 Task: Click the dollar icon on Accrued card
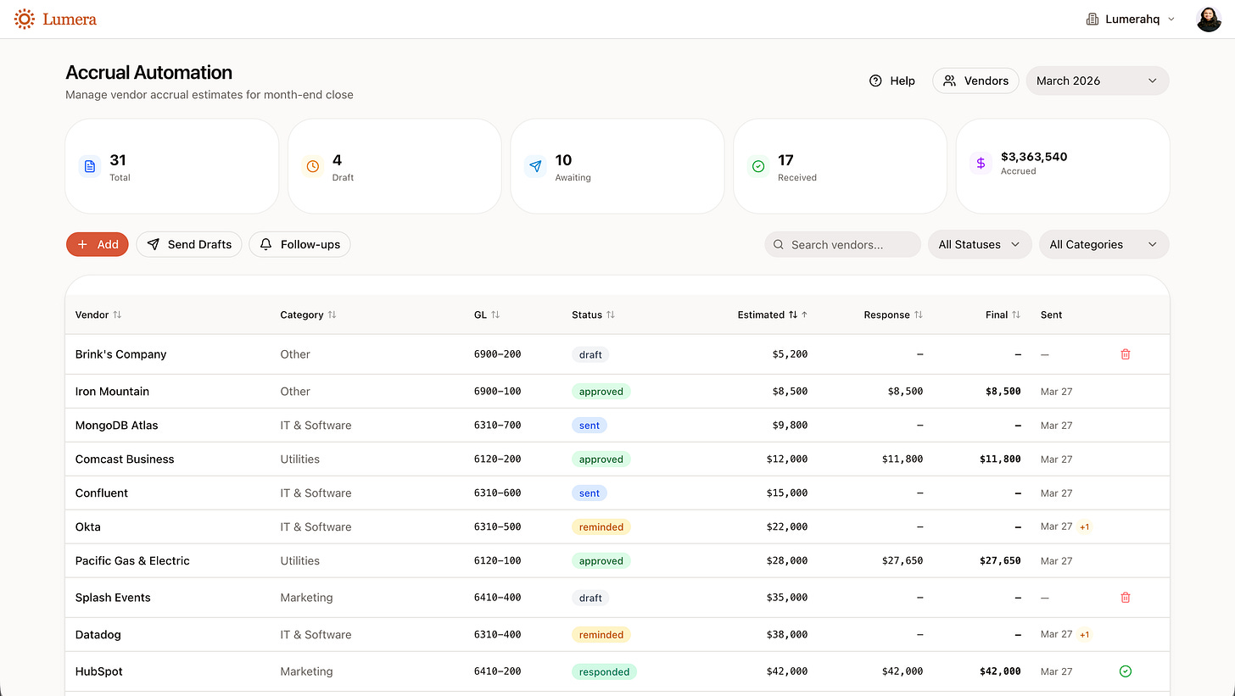point(981,163)
